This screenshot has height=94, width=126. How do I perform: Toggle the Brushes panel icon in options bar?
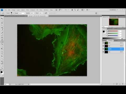96,13
